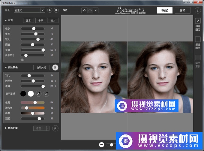Image resolution: width=204 pixels, height=151 pixels.
Task: Click the zoom out minus icon
Action: coord(101,145)
